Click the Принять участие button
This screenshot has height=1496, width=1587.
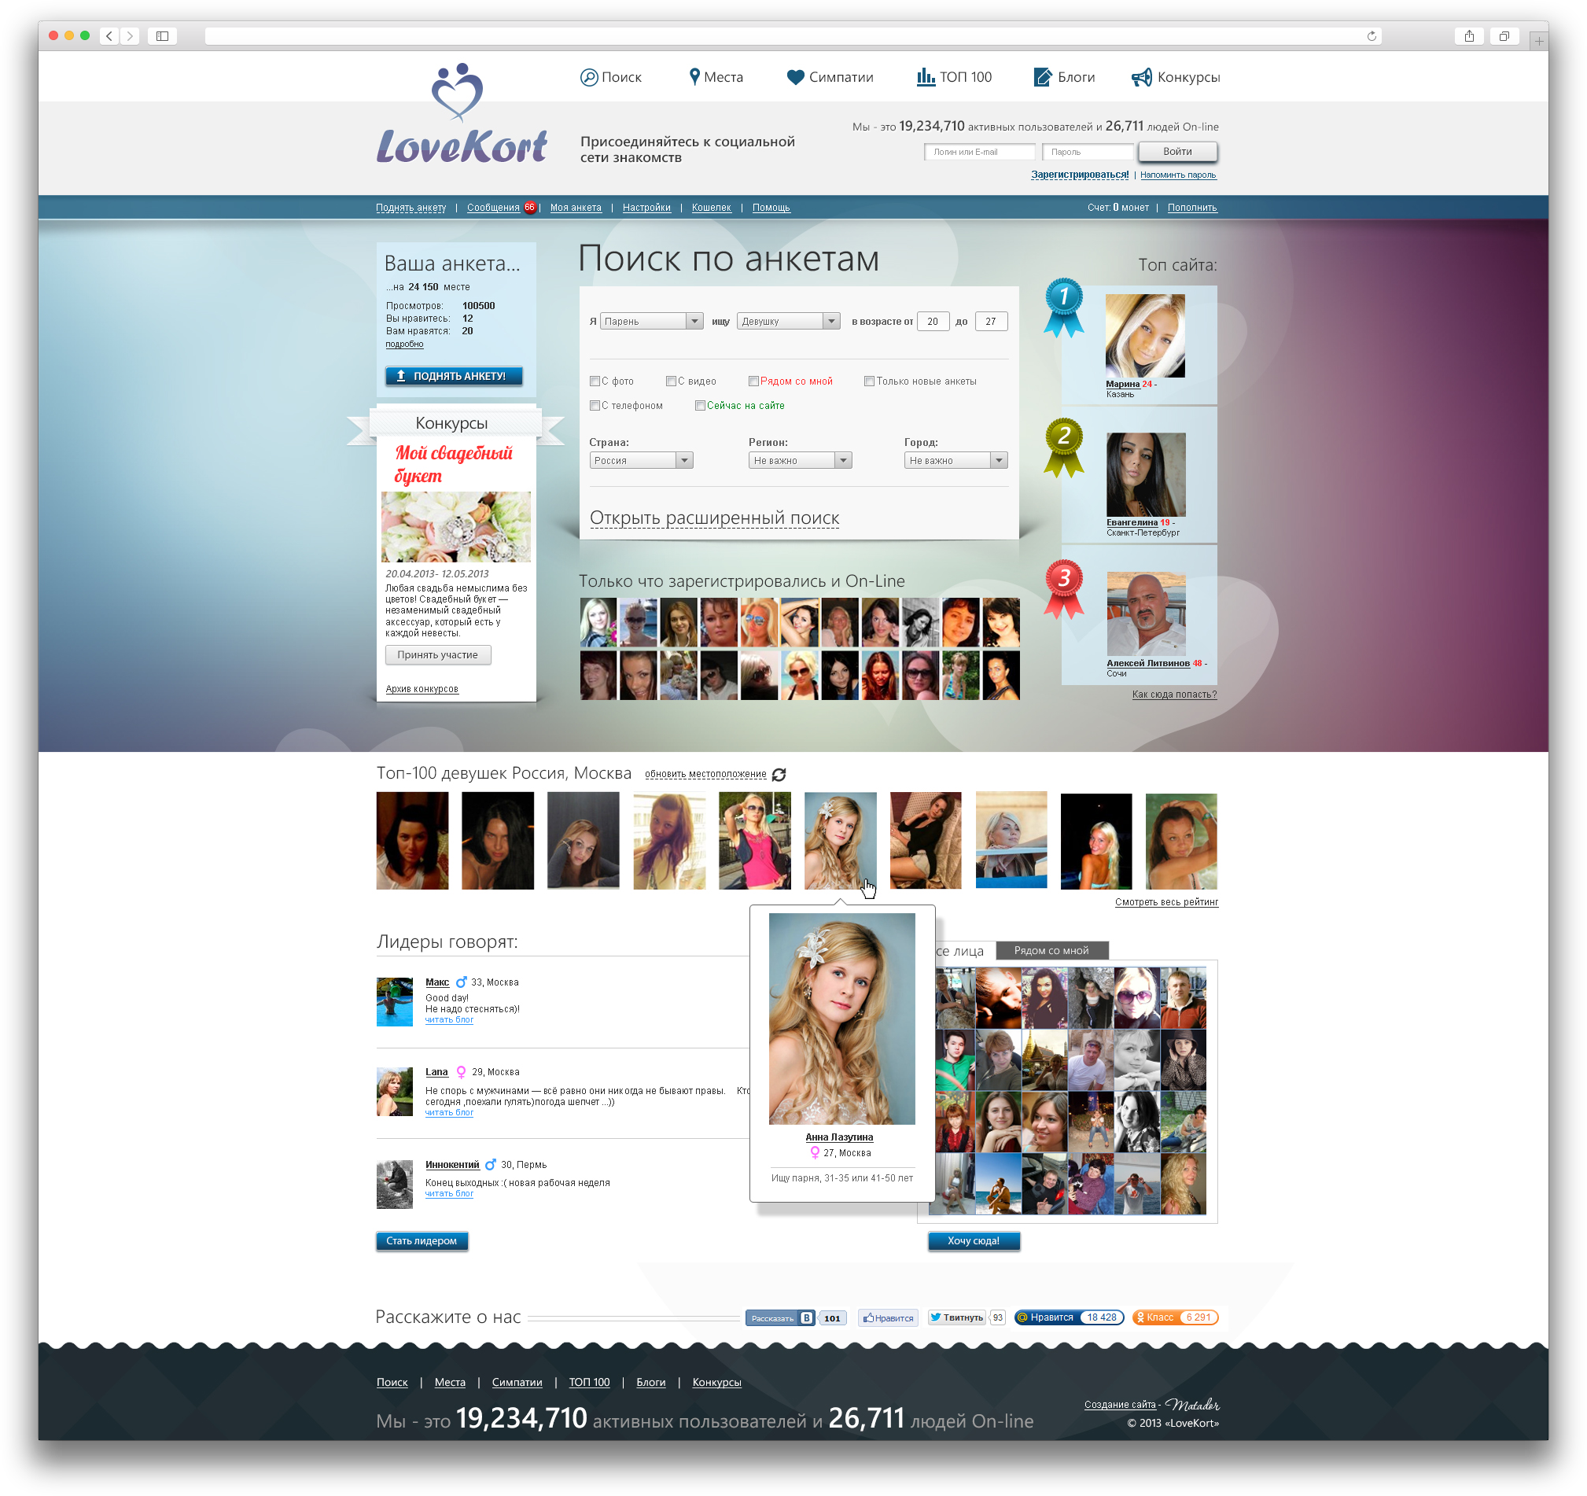click(x=438, y=655)
